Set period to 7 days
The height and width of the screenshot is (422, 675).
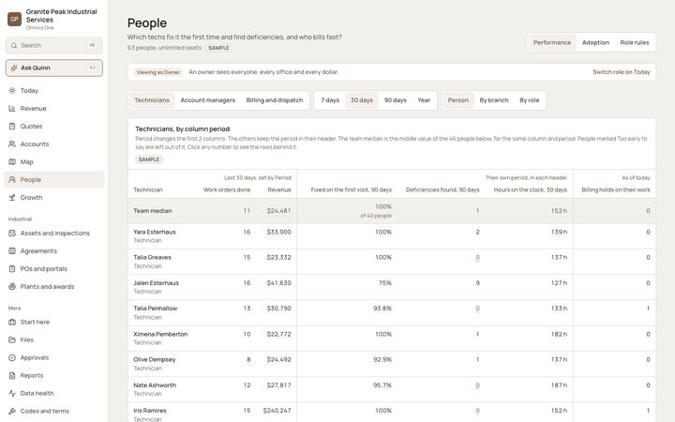(330, 100)
